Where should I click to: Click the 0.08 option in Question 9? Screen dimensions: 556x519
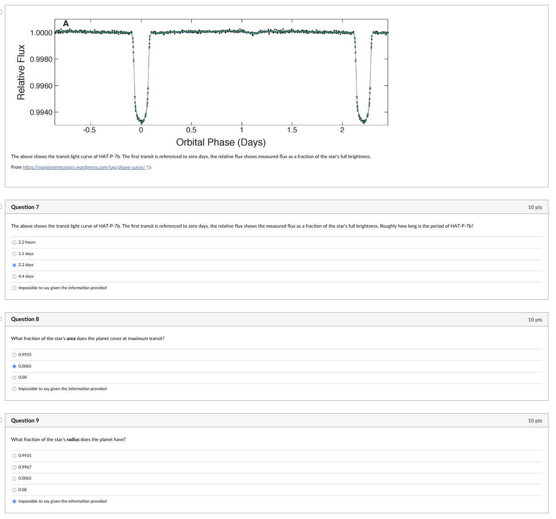pos(14,489)
